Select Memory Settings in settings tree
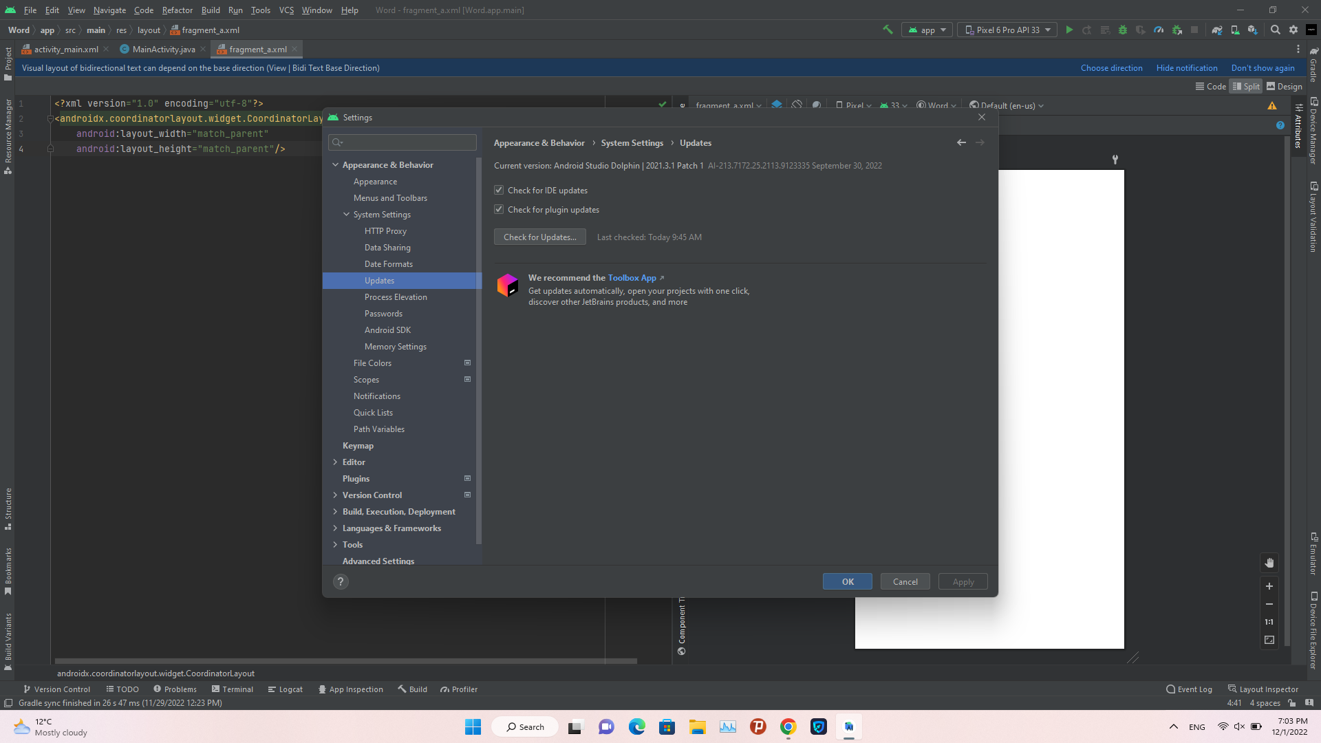The image size is (1321, 743). click(x=396, y=347)
